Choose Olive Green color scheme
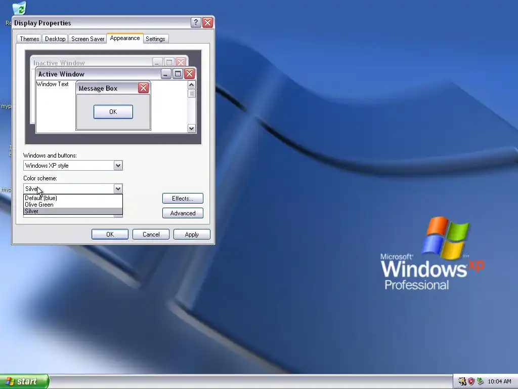This screenshot has height=389, width=518. (x=73, y=205)
